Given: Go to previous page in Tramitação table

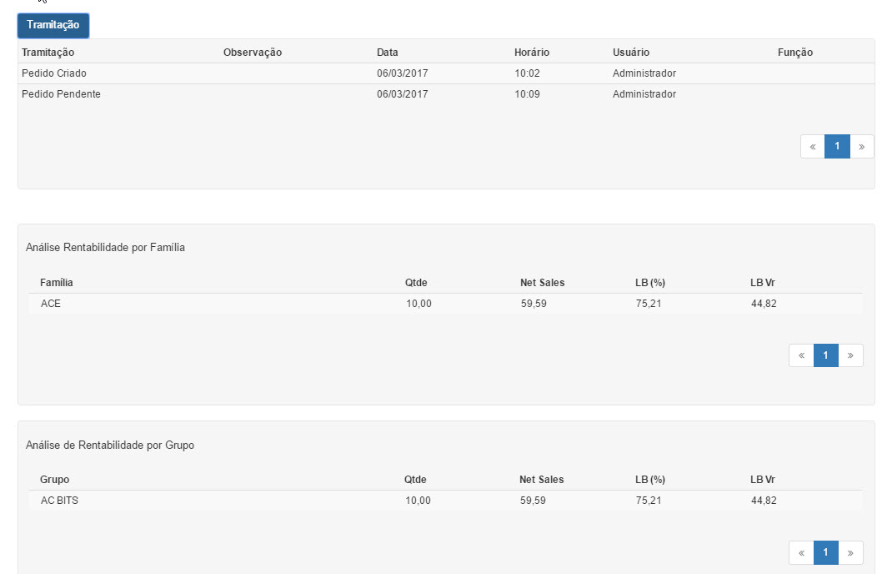Looking at the screenshot, I should pyautogui.click(x=813, y=147).
